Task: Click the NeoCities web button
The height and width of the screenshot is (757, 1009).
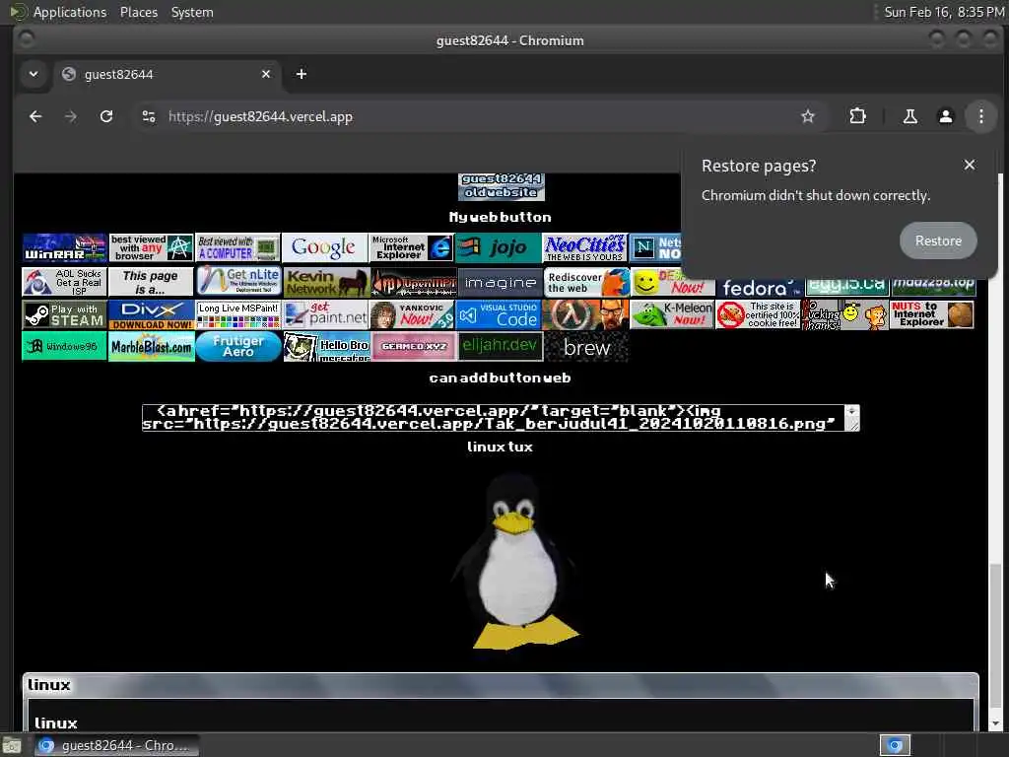Action: click(x=585, y=247)
